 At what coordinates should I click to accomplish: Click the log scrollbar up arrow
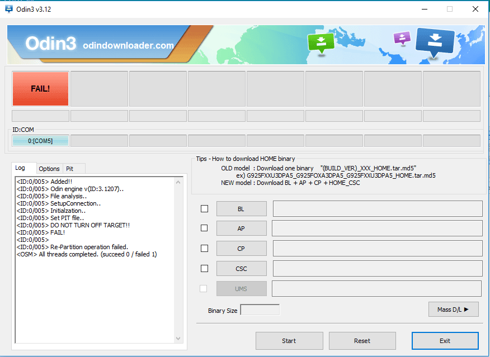point(178,182)
